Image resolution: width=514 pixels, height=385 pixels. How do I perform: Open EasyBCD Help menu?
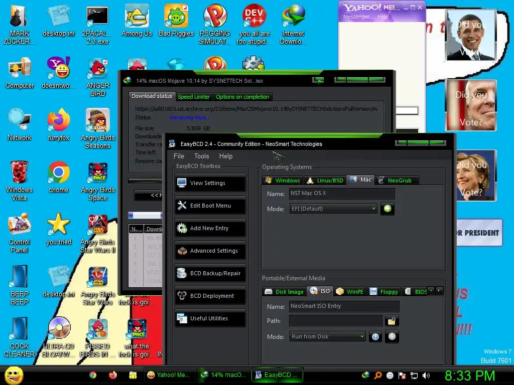tap(225, 156)
